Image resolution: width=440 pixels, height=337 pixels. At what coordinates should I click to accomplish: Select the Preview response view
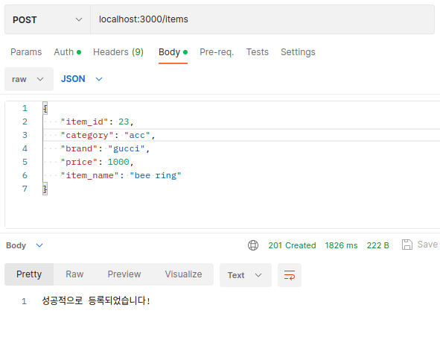[x=124, y=274]
